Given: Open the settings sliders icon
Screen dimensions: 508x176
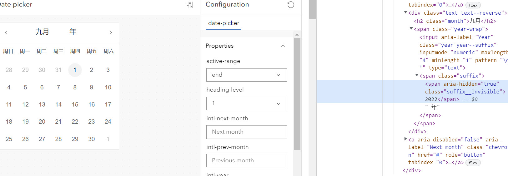Looking at the screenshot, I should click(190, 5).
